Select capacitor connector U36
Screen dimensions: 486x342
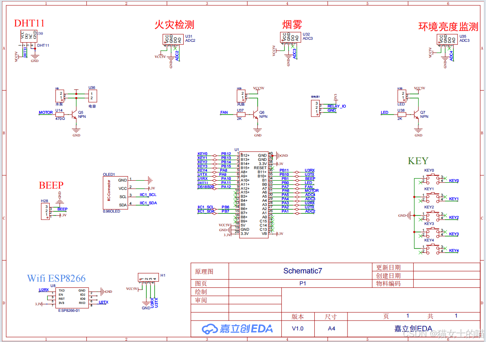click(x=92, y=96)
